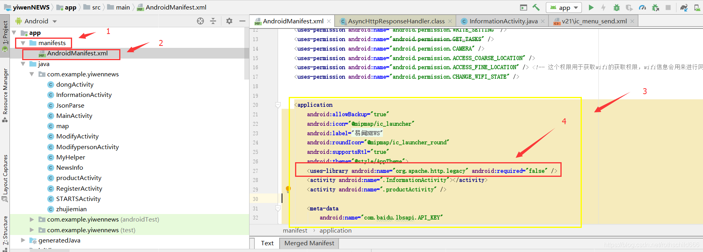Collapse all in Project panel
Image resolution: width=703 pixels, height=252 pixels.
tap(213, 21)
